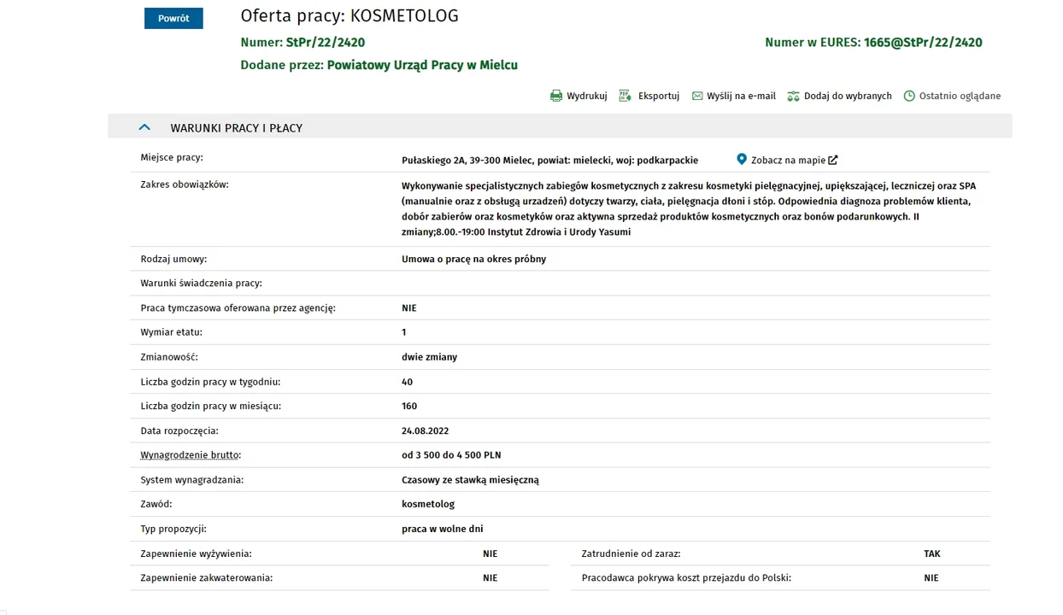Click the dwie zmiany shift value

coord(429,357)
